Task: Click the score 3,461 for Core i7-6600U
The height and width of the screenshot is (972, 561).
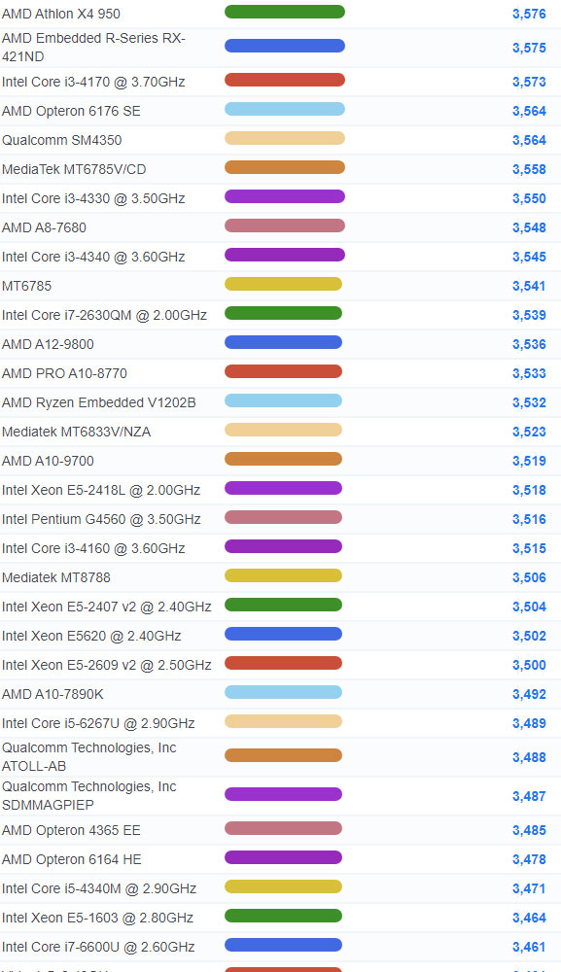Action: (x=529, y=947)
